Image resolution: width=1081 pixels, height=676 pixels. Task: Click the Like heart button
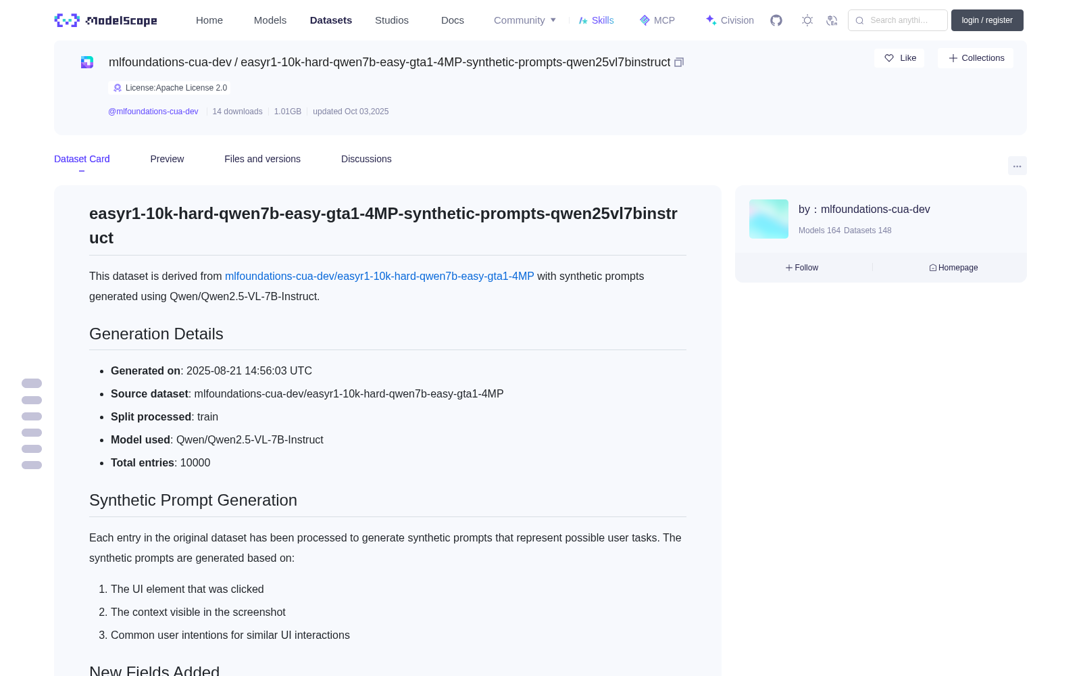(x=900, y=58)
